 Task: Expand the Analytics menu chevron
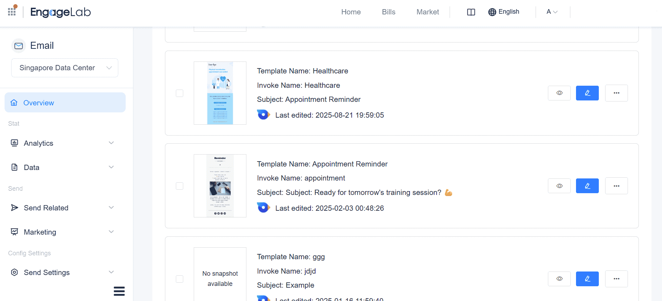pos(111,143)
